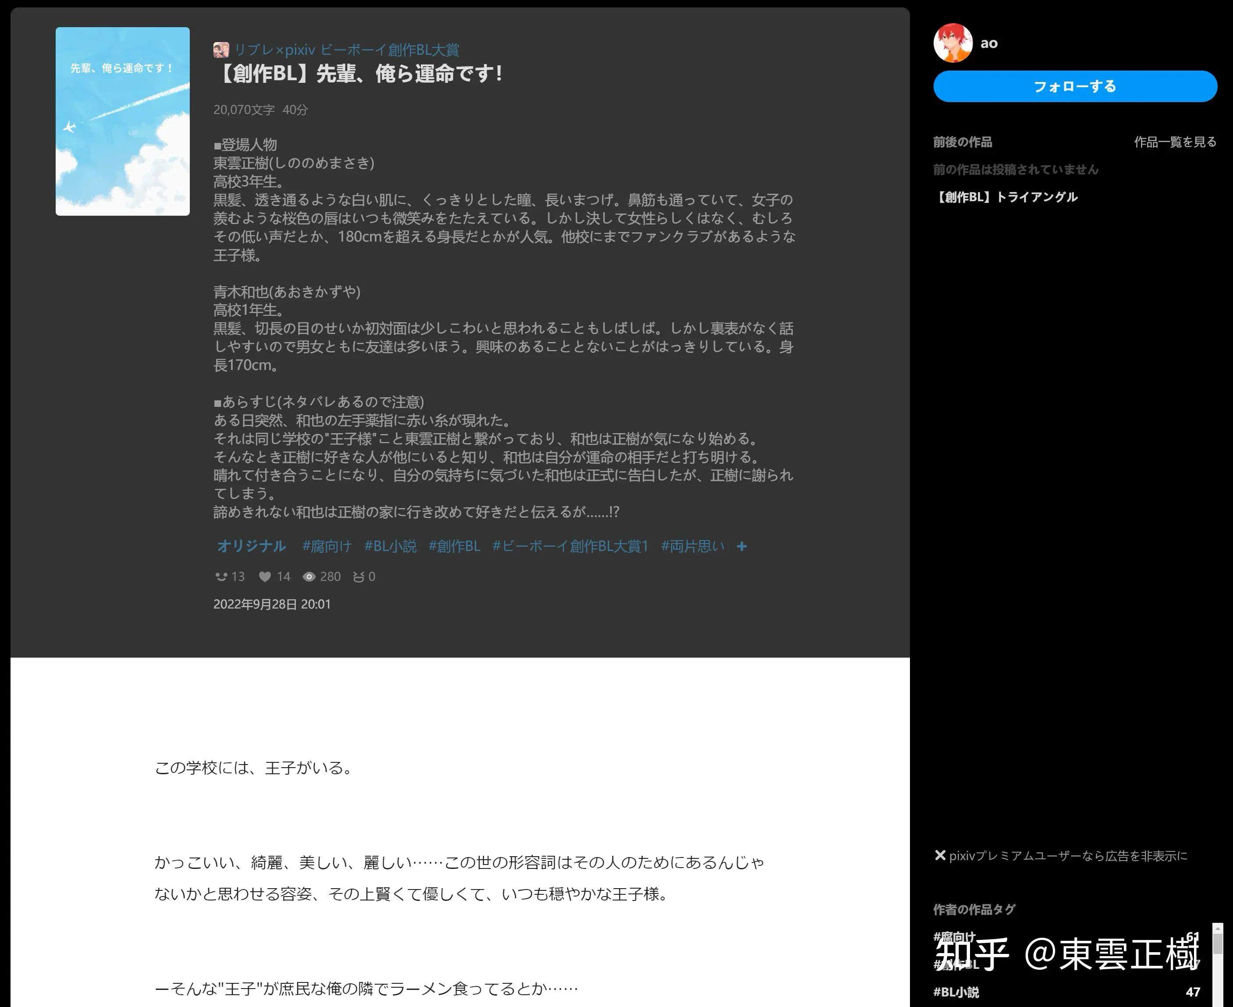Click the synopsis line ある日突然、和也の左手薬指に赤い糸が現れた。

[362, 420]
